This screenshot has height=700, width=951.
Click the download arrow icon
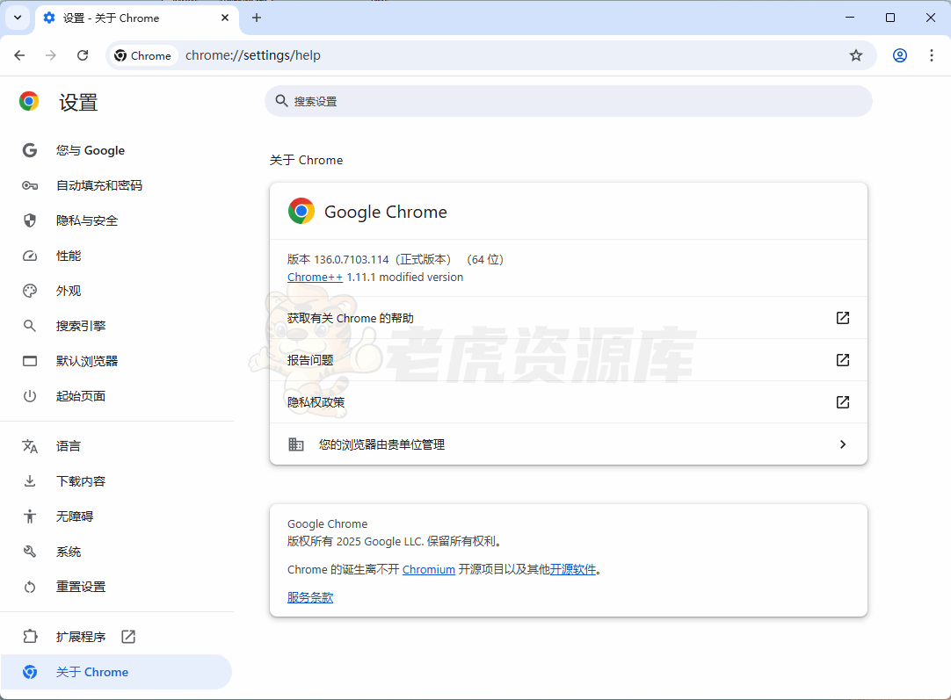click(x=30, y=481)
